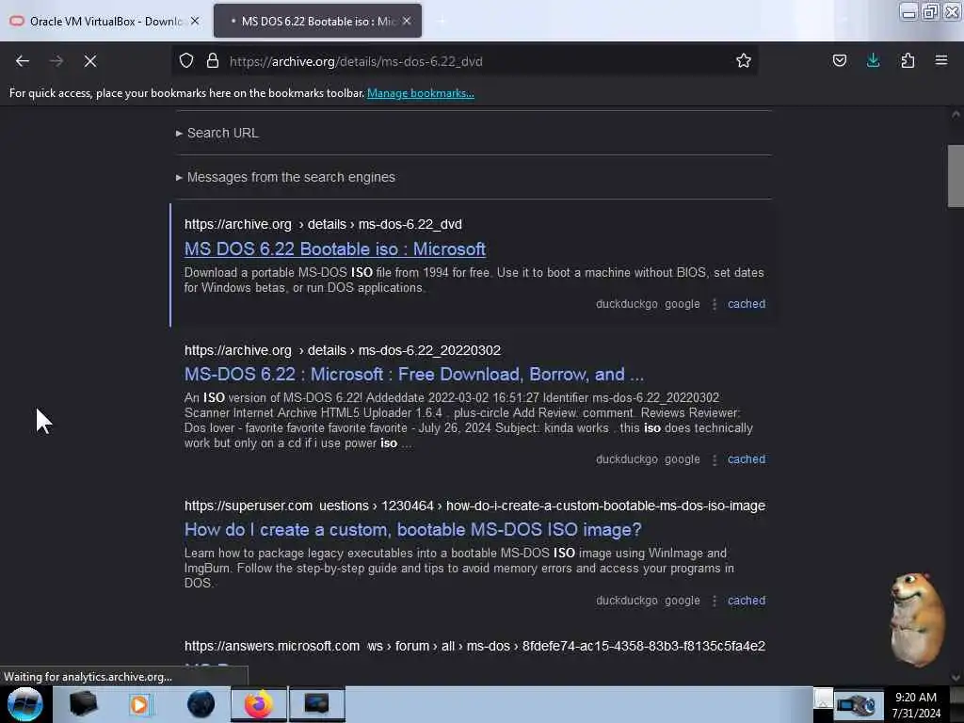Select the MS DOS 6.22 Bootable iso tab

(x=317, y=21)
